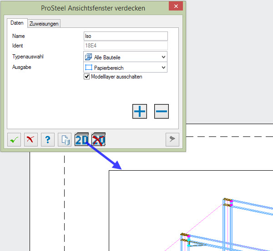The image size is (273, 251).
Task: Click the Ident field showing 18E4
Action: (x=126, y=46)
